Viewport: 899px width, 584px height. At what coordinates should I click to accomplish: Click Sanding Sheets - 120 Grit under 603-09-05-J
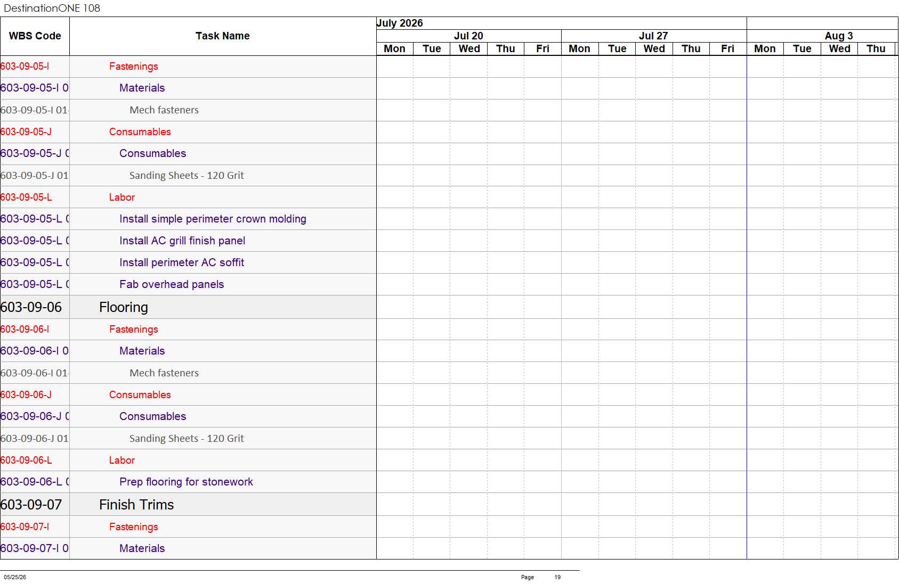coord(187,175)
